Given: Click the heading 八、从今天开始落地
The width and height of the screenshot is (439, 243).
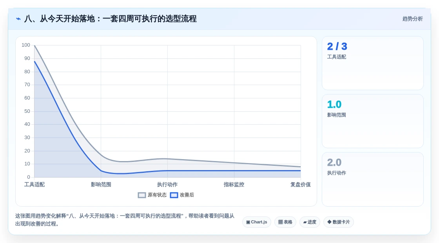Looking at the screenshot, I should [111, 19].
